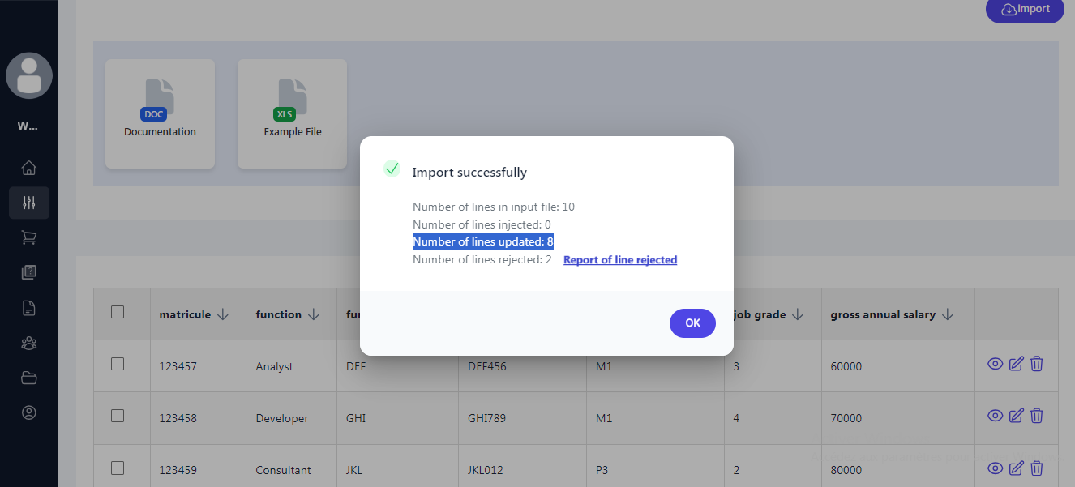This screenshot has height=487, width=1075.
Task: Open the user group sidebar icon
Action: (29, 343)
